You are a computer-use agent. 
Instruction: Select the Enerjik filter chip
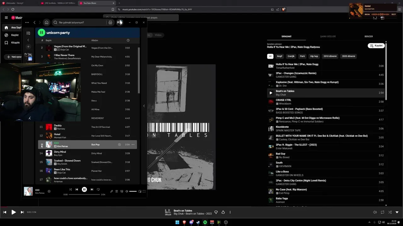(291, 56)
